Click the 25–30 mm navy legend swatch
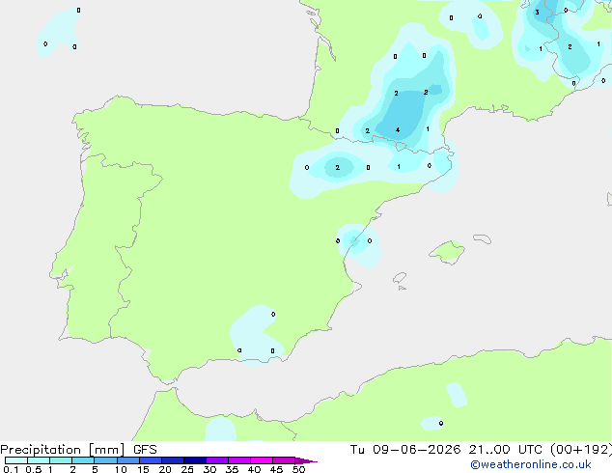Screen dimensions: 612x473 tap(195, 460)
